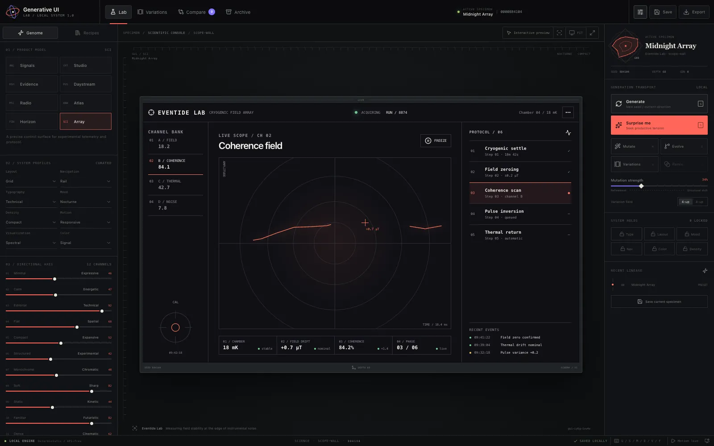Viewport: 714px width, 446px height.
Task: Toggle the Color system hold lock
Action: click(659, 249)
